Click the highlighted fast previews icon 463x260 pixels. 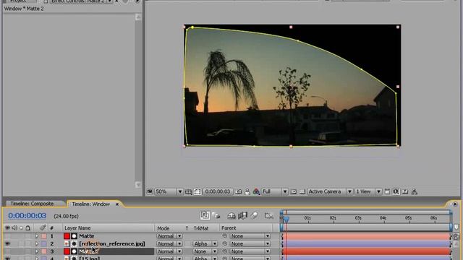[396, 192]
